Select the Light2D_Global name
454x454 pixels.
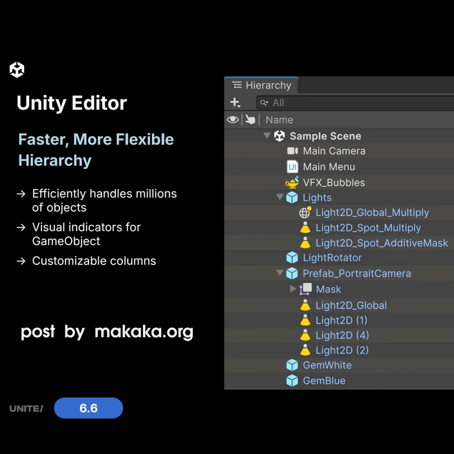tap(351, 305)
